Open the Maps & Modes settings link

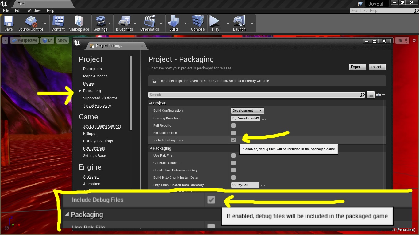point(95,76)
